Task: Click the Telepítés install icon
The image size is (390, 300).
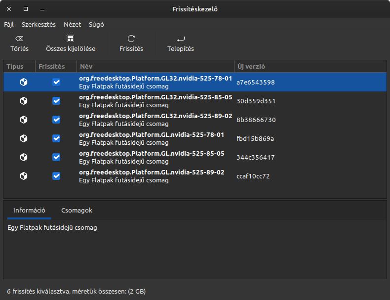Action: pyautogui.click(x=181, y=39)
